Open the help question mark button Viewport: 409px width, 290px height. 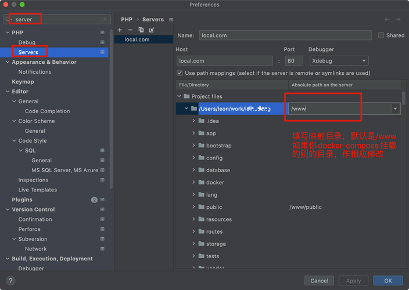coord(10,281)
